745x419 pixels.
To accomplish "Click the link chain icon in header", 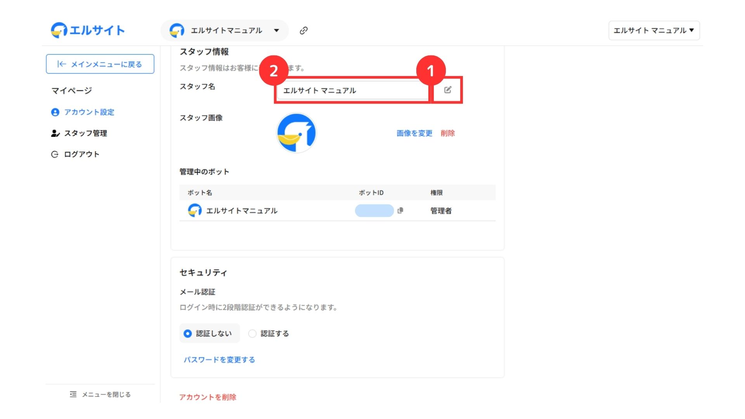I will (303, 31).
